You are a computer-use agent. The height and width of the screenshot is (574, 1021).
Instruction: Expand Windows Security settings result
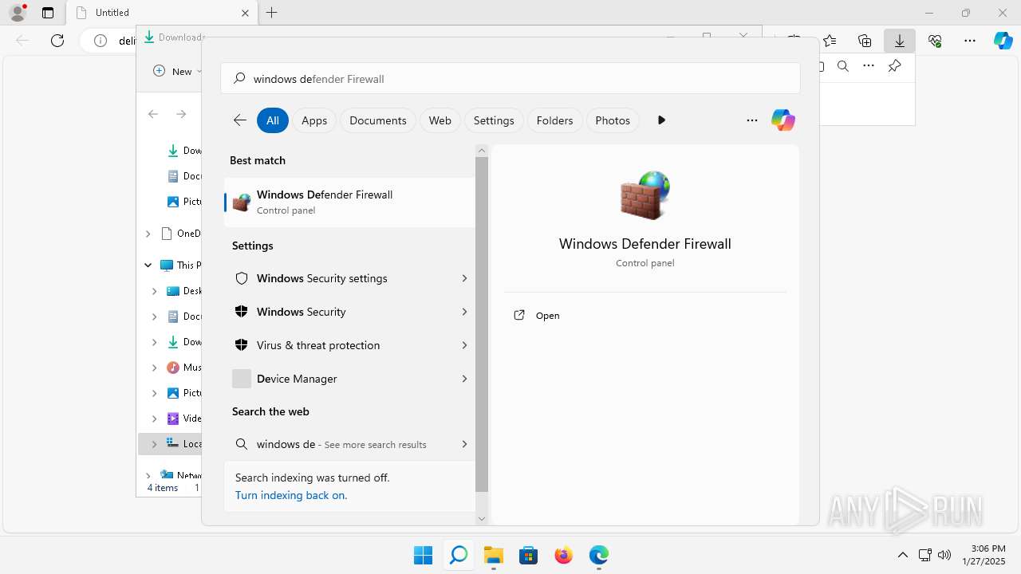[x=464, y=278]
